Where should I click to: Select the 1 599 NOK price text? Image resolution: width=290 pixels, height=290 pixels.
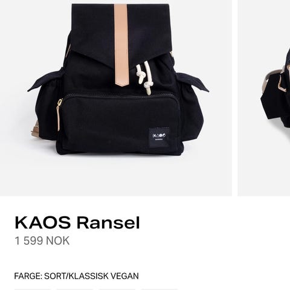[x=42, y=240]
